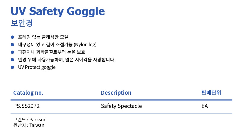
Task: Select the bullet before 파편이나 화학물질로부터
Action: tap(12, 52)
